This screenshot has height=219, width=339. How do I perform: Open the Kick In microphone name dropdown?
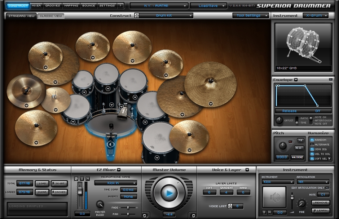pyautogui.click(x=116, y=183)
